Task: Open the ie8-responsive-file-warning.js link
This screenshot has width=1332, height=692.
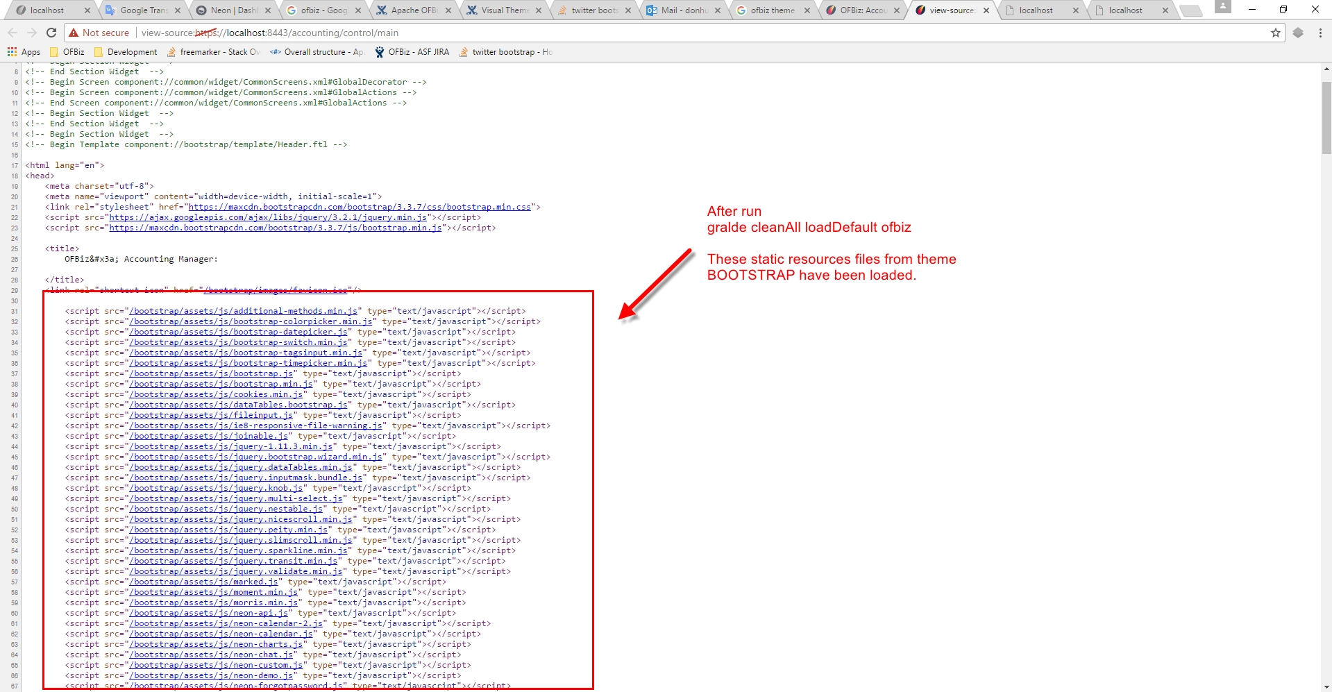Action: click(255, 425)
